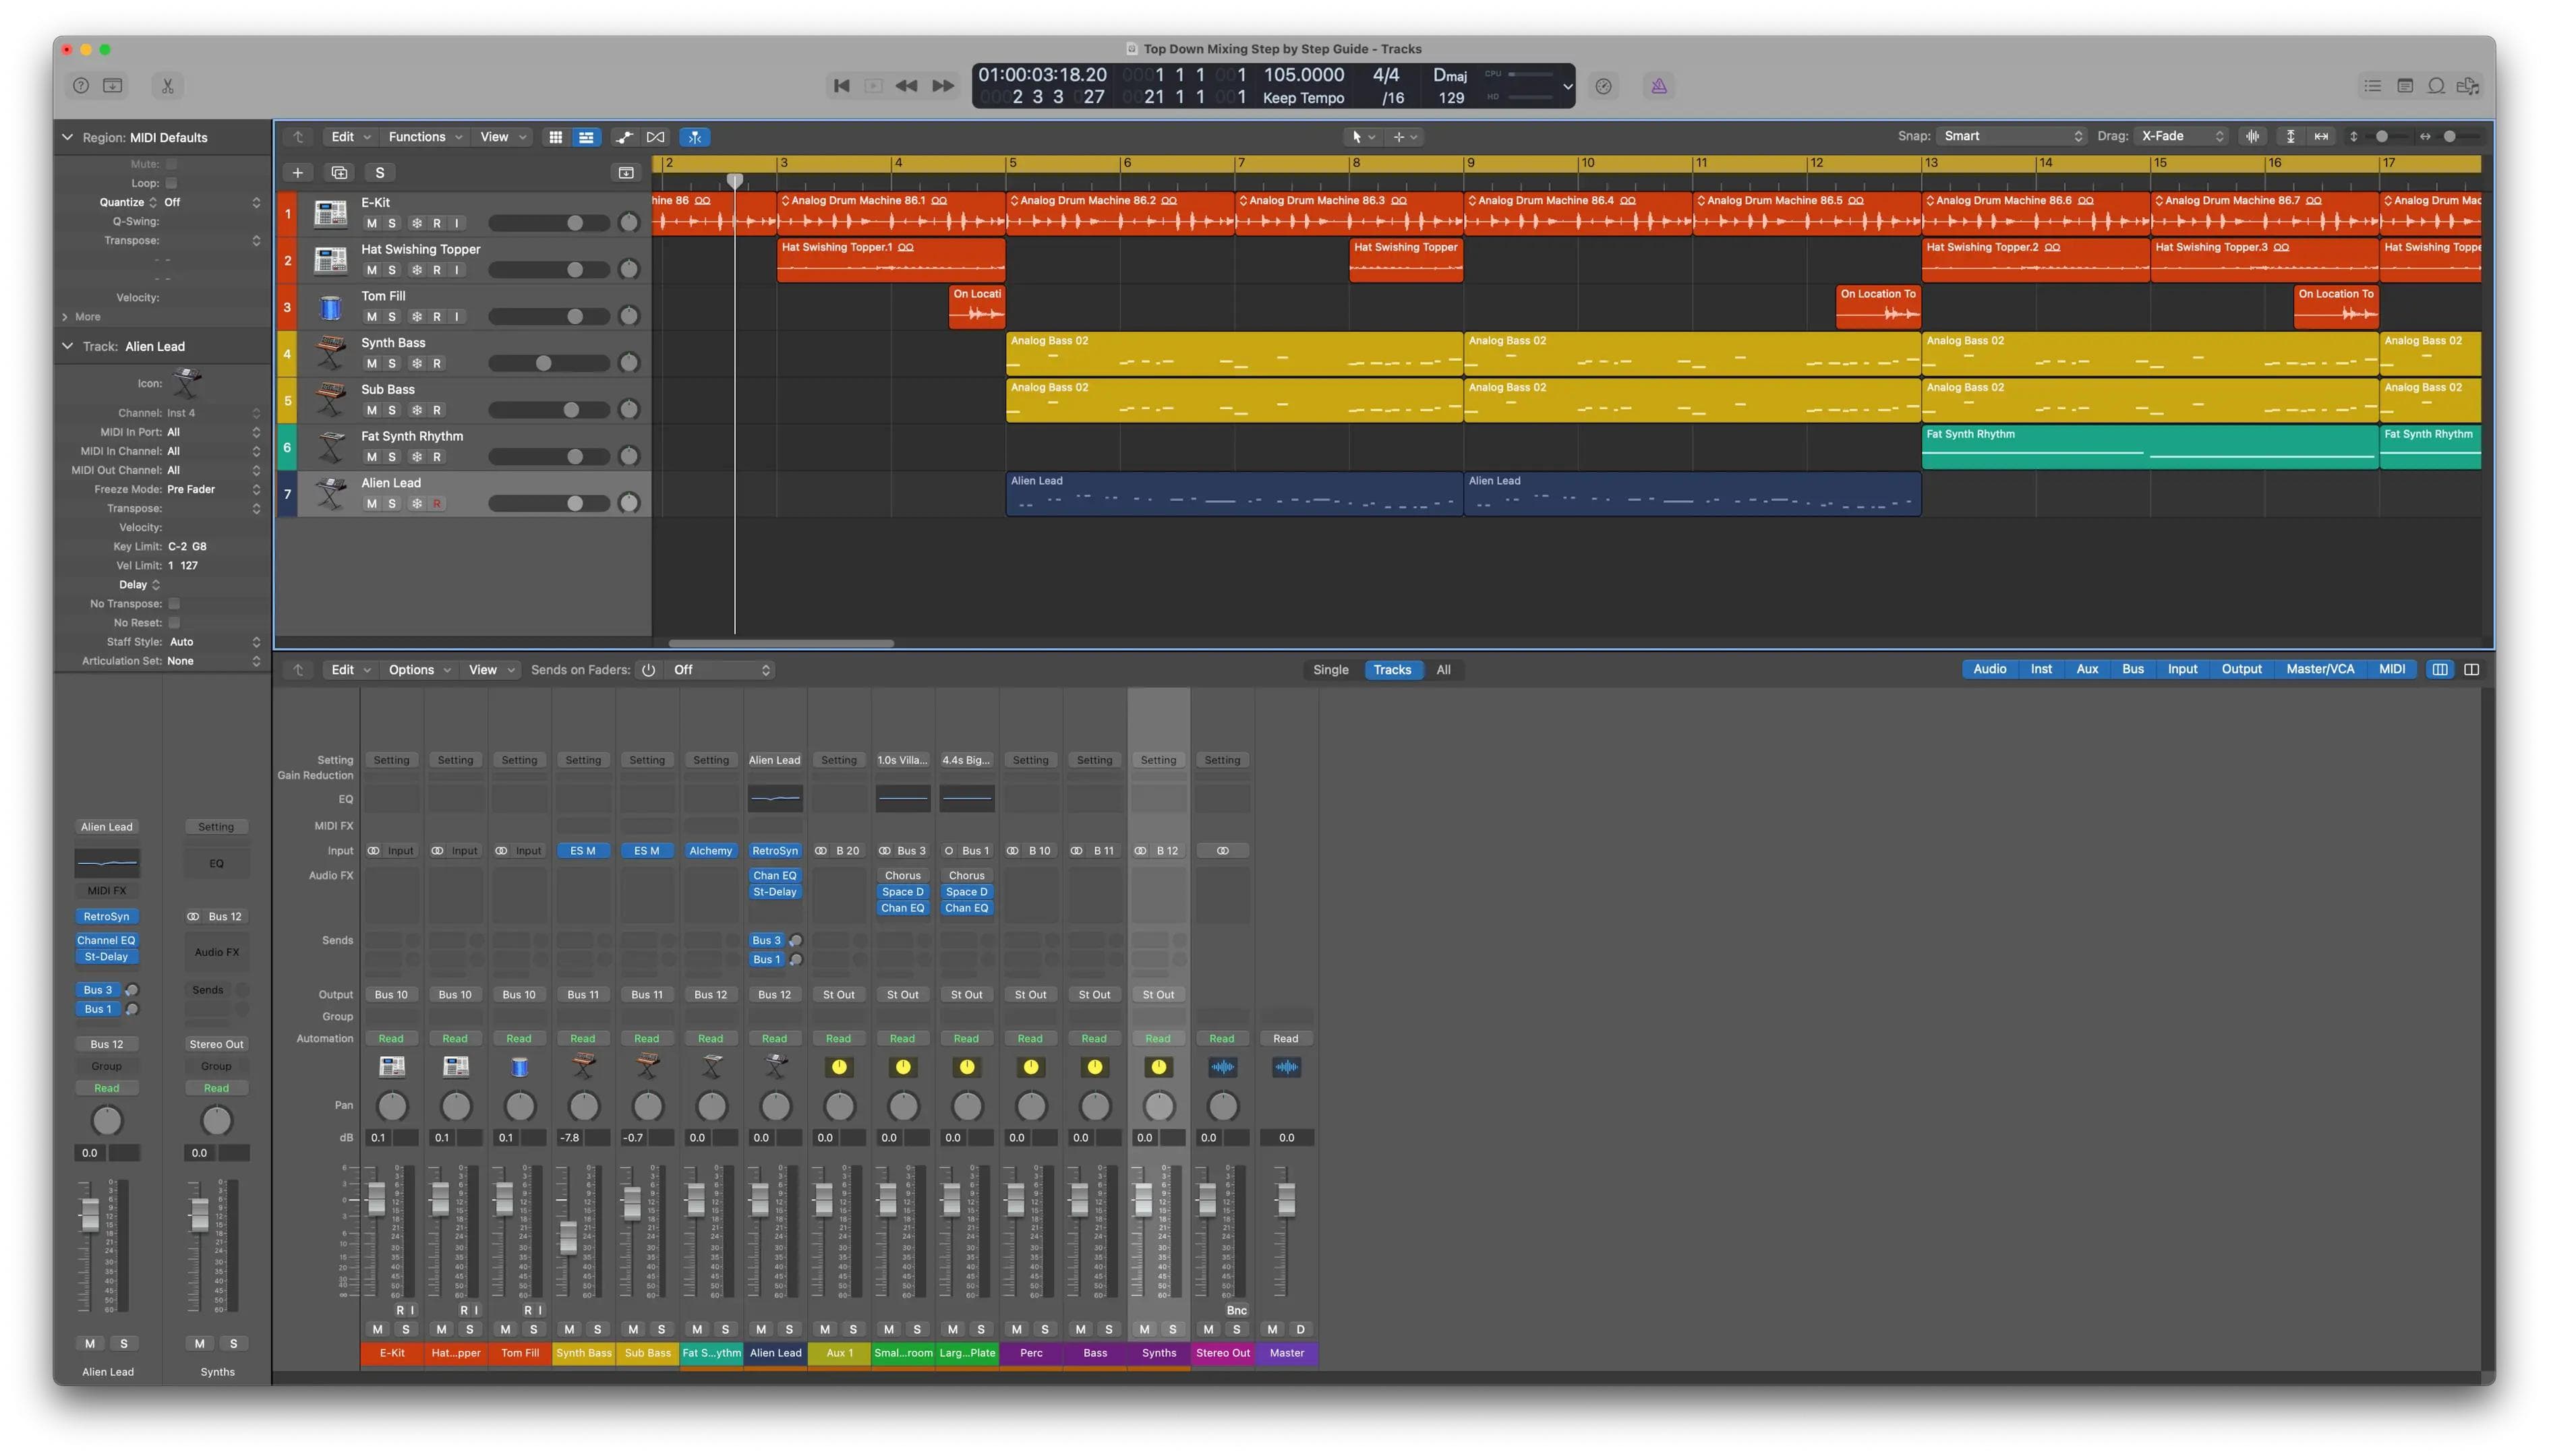The image size is (2549, 1456).
Task: Switch the mixer to the All view
Action: click(x=1442, y=670)
